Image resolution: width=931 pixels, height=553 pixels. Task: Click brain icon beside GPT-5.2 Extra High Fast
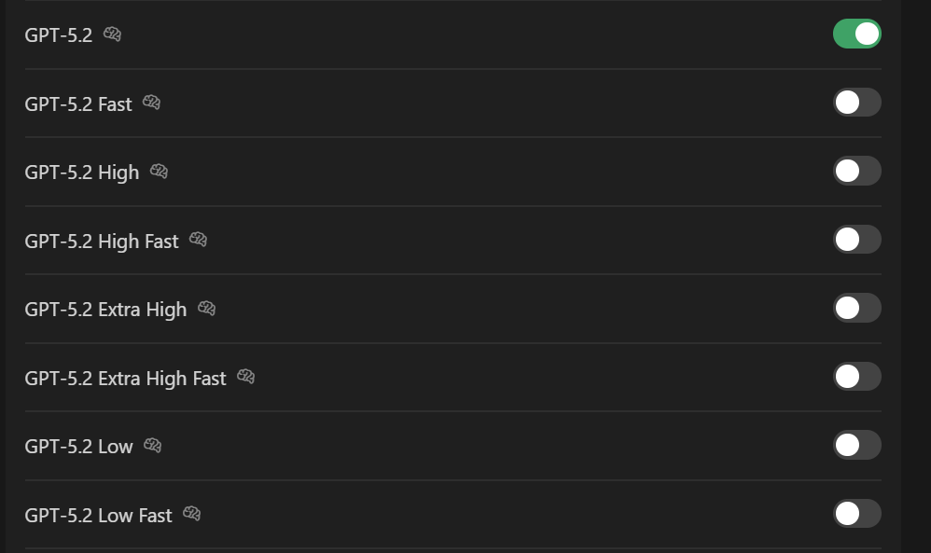coord(246,377)
